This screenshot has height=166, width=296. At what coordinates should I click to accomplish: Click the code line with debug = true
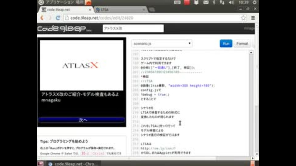(x=155, y=95)
